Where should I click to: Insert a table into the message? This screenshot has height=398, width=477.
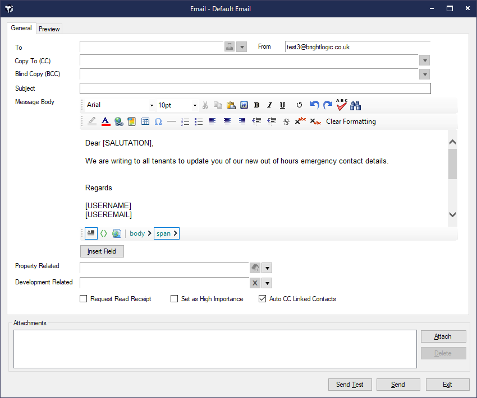[x=145, y=121]
